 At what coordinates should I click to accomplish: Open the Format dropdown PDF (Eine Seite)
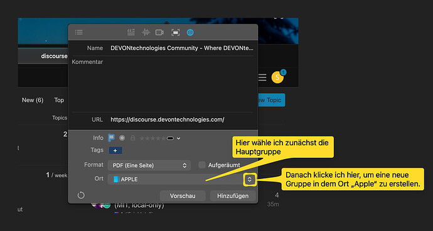149,165
